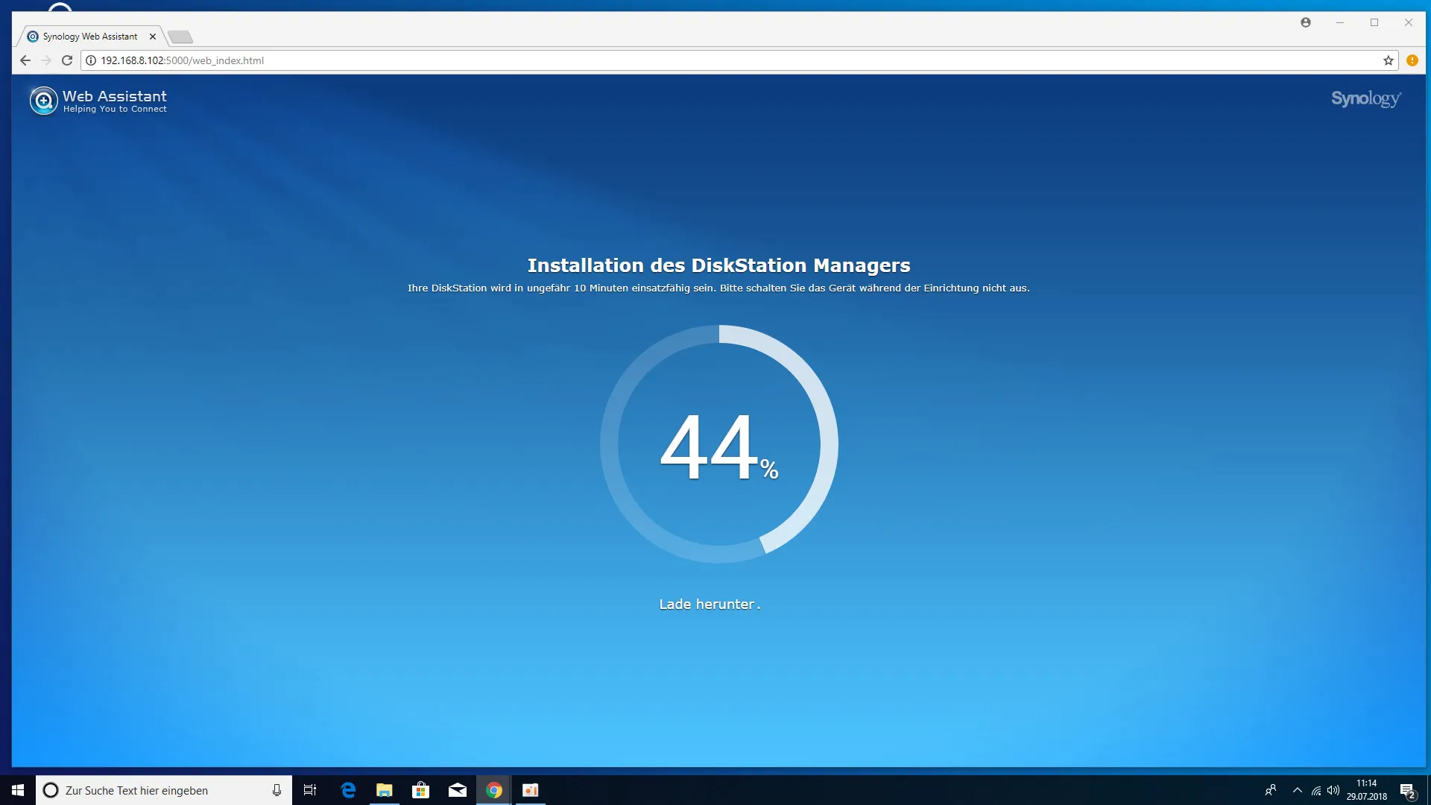Click the Installation des DiskStation Managers heading
Screen dimensions: 1431x805
[718, 265]
